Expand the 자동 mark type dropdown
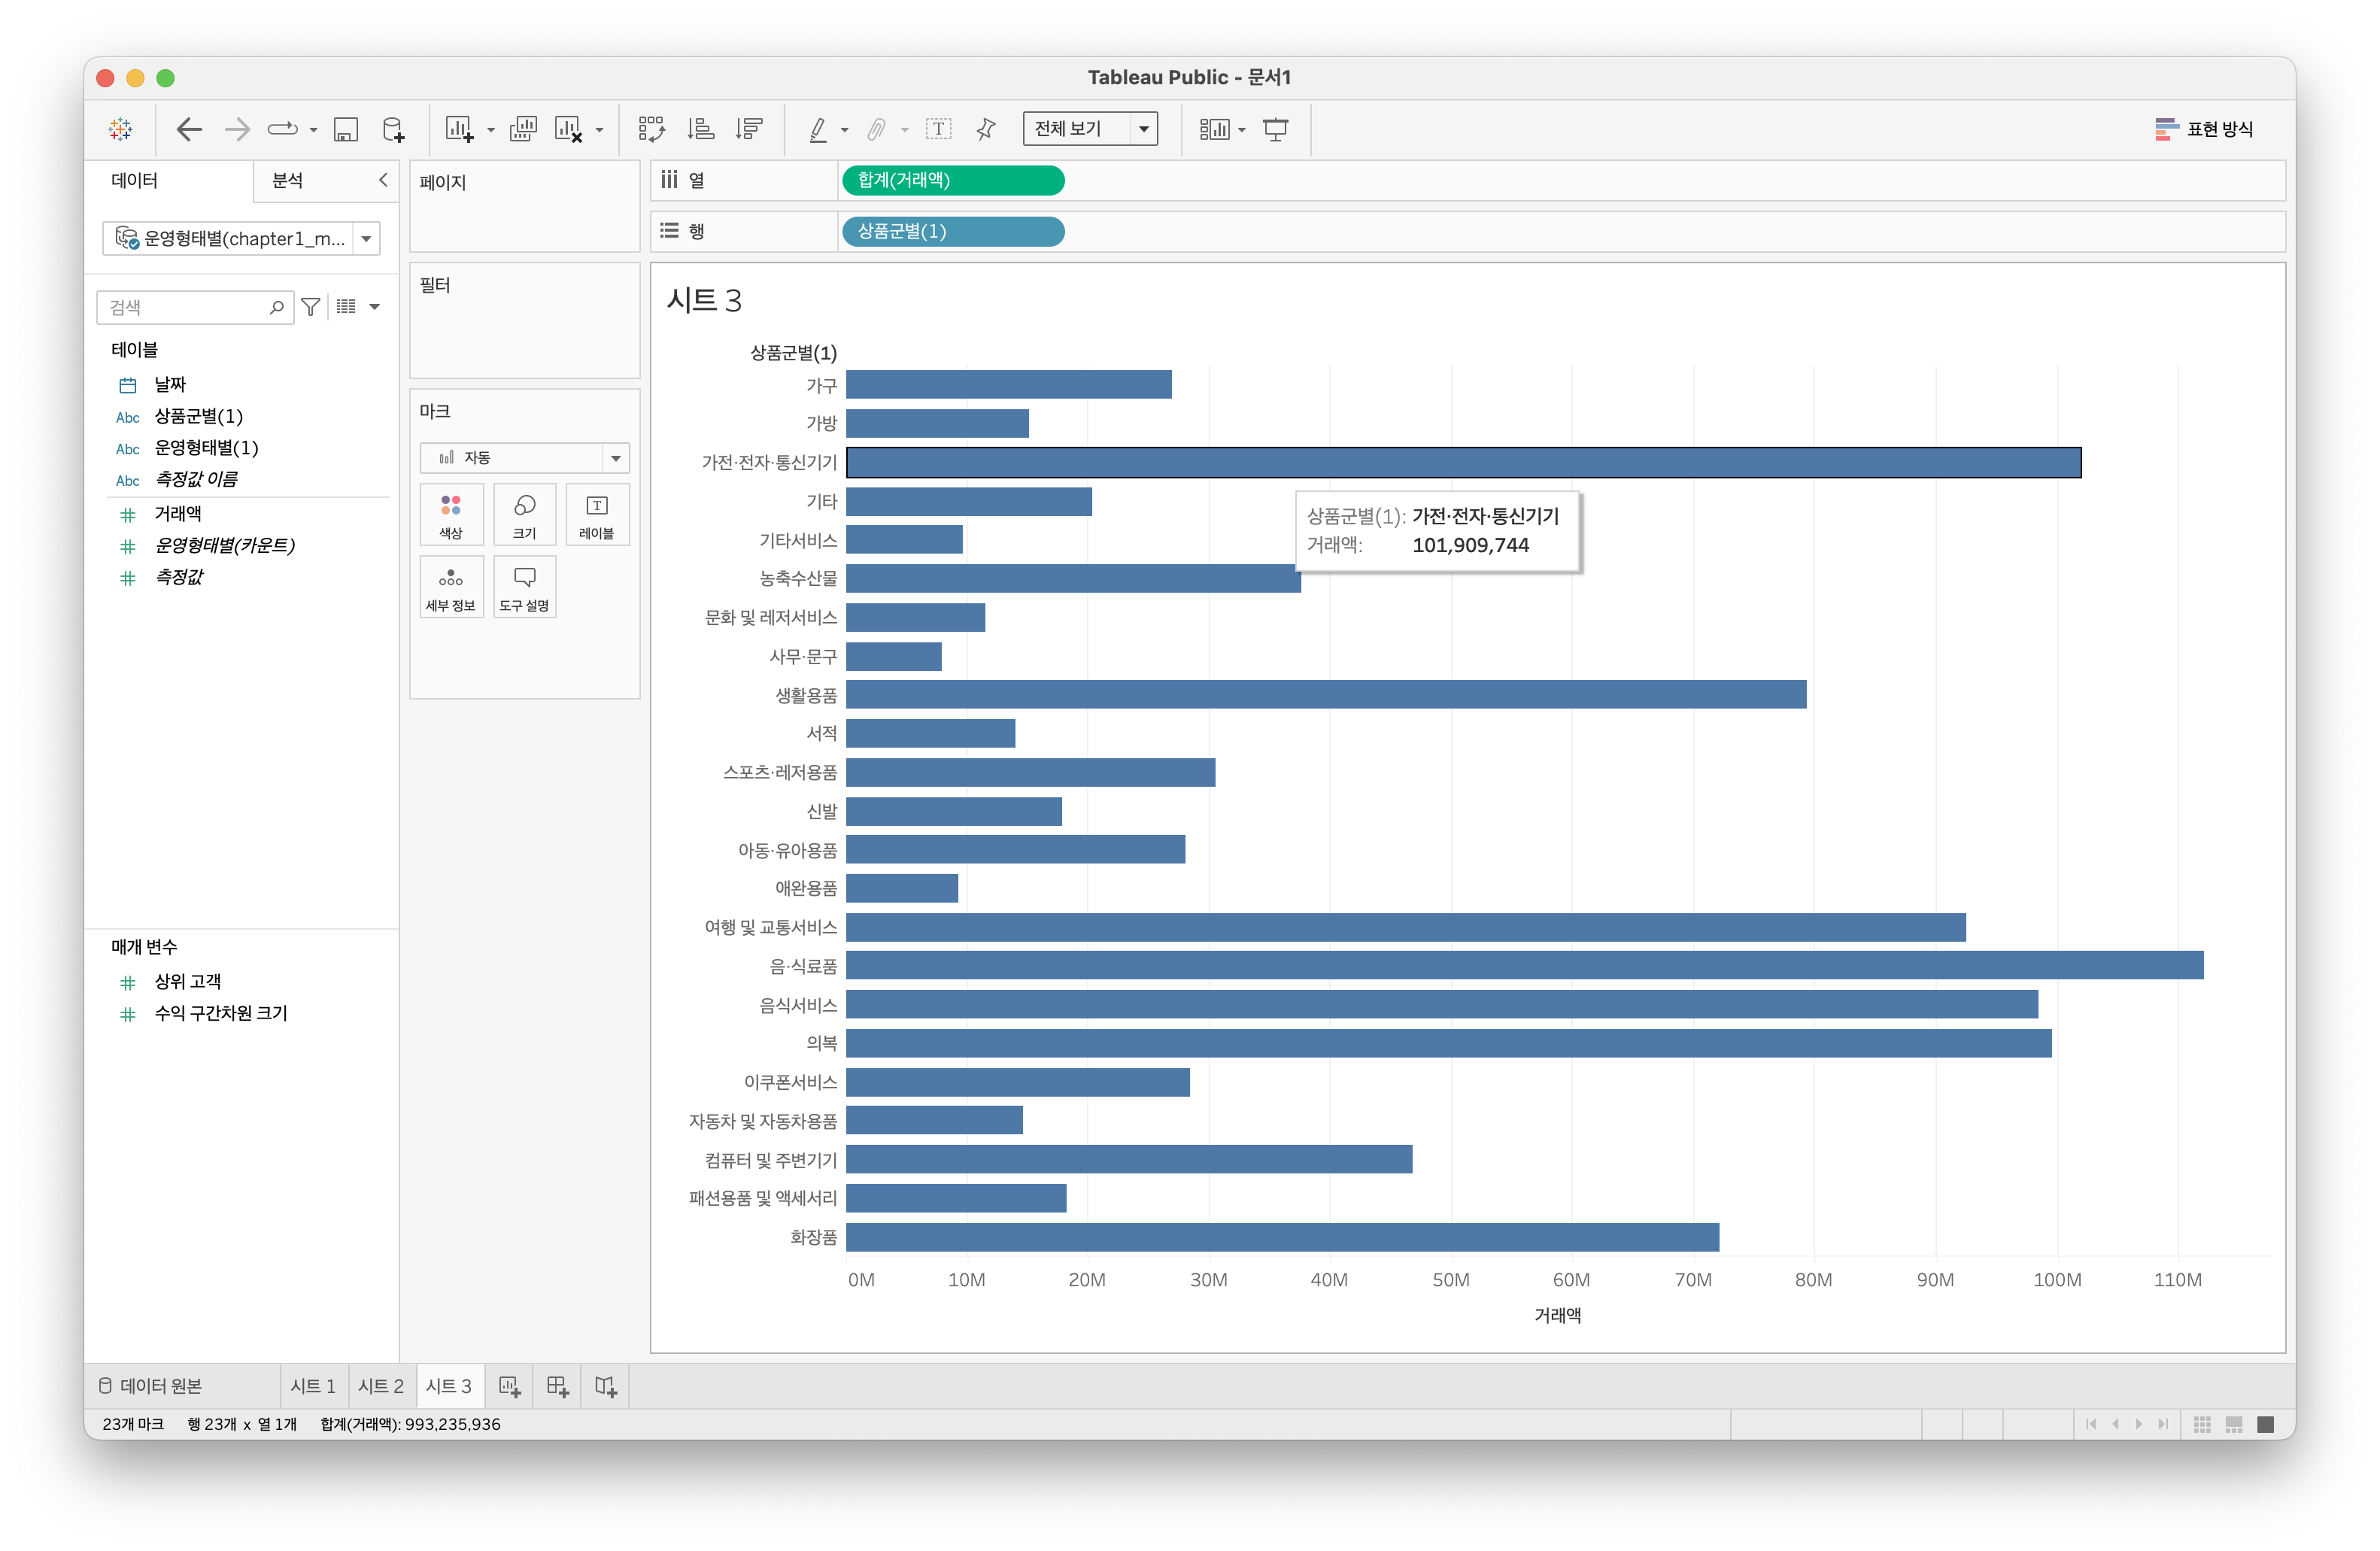The image size is (2380, 1551). 615,458
